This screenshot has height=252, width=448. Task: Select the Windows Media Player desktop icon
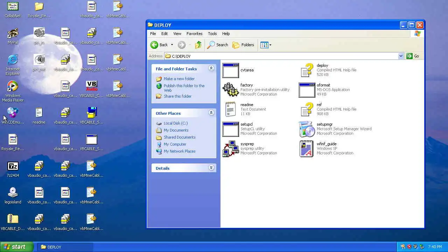click(13, 91)
